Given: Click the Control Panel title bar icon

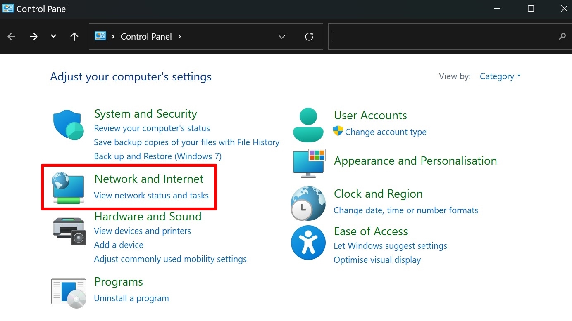Looking at the screenshot, I should pyautogui.click(x=8, y=9).
